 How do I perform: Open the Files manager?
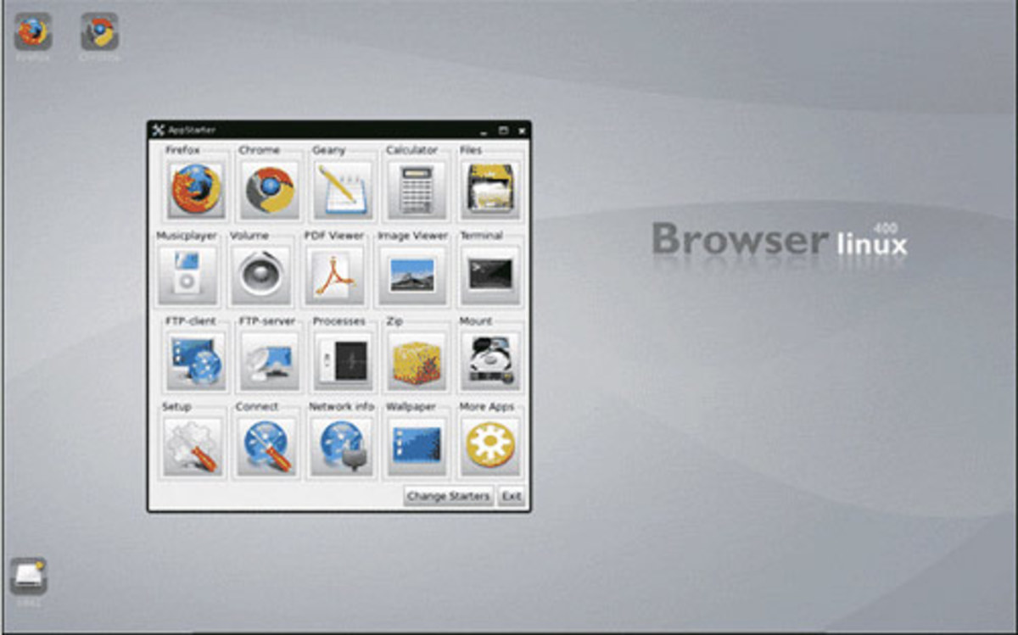490,187
